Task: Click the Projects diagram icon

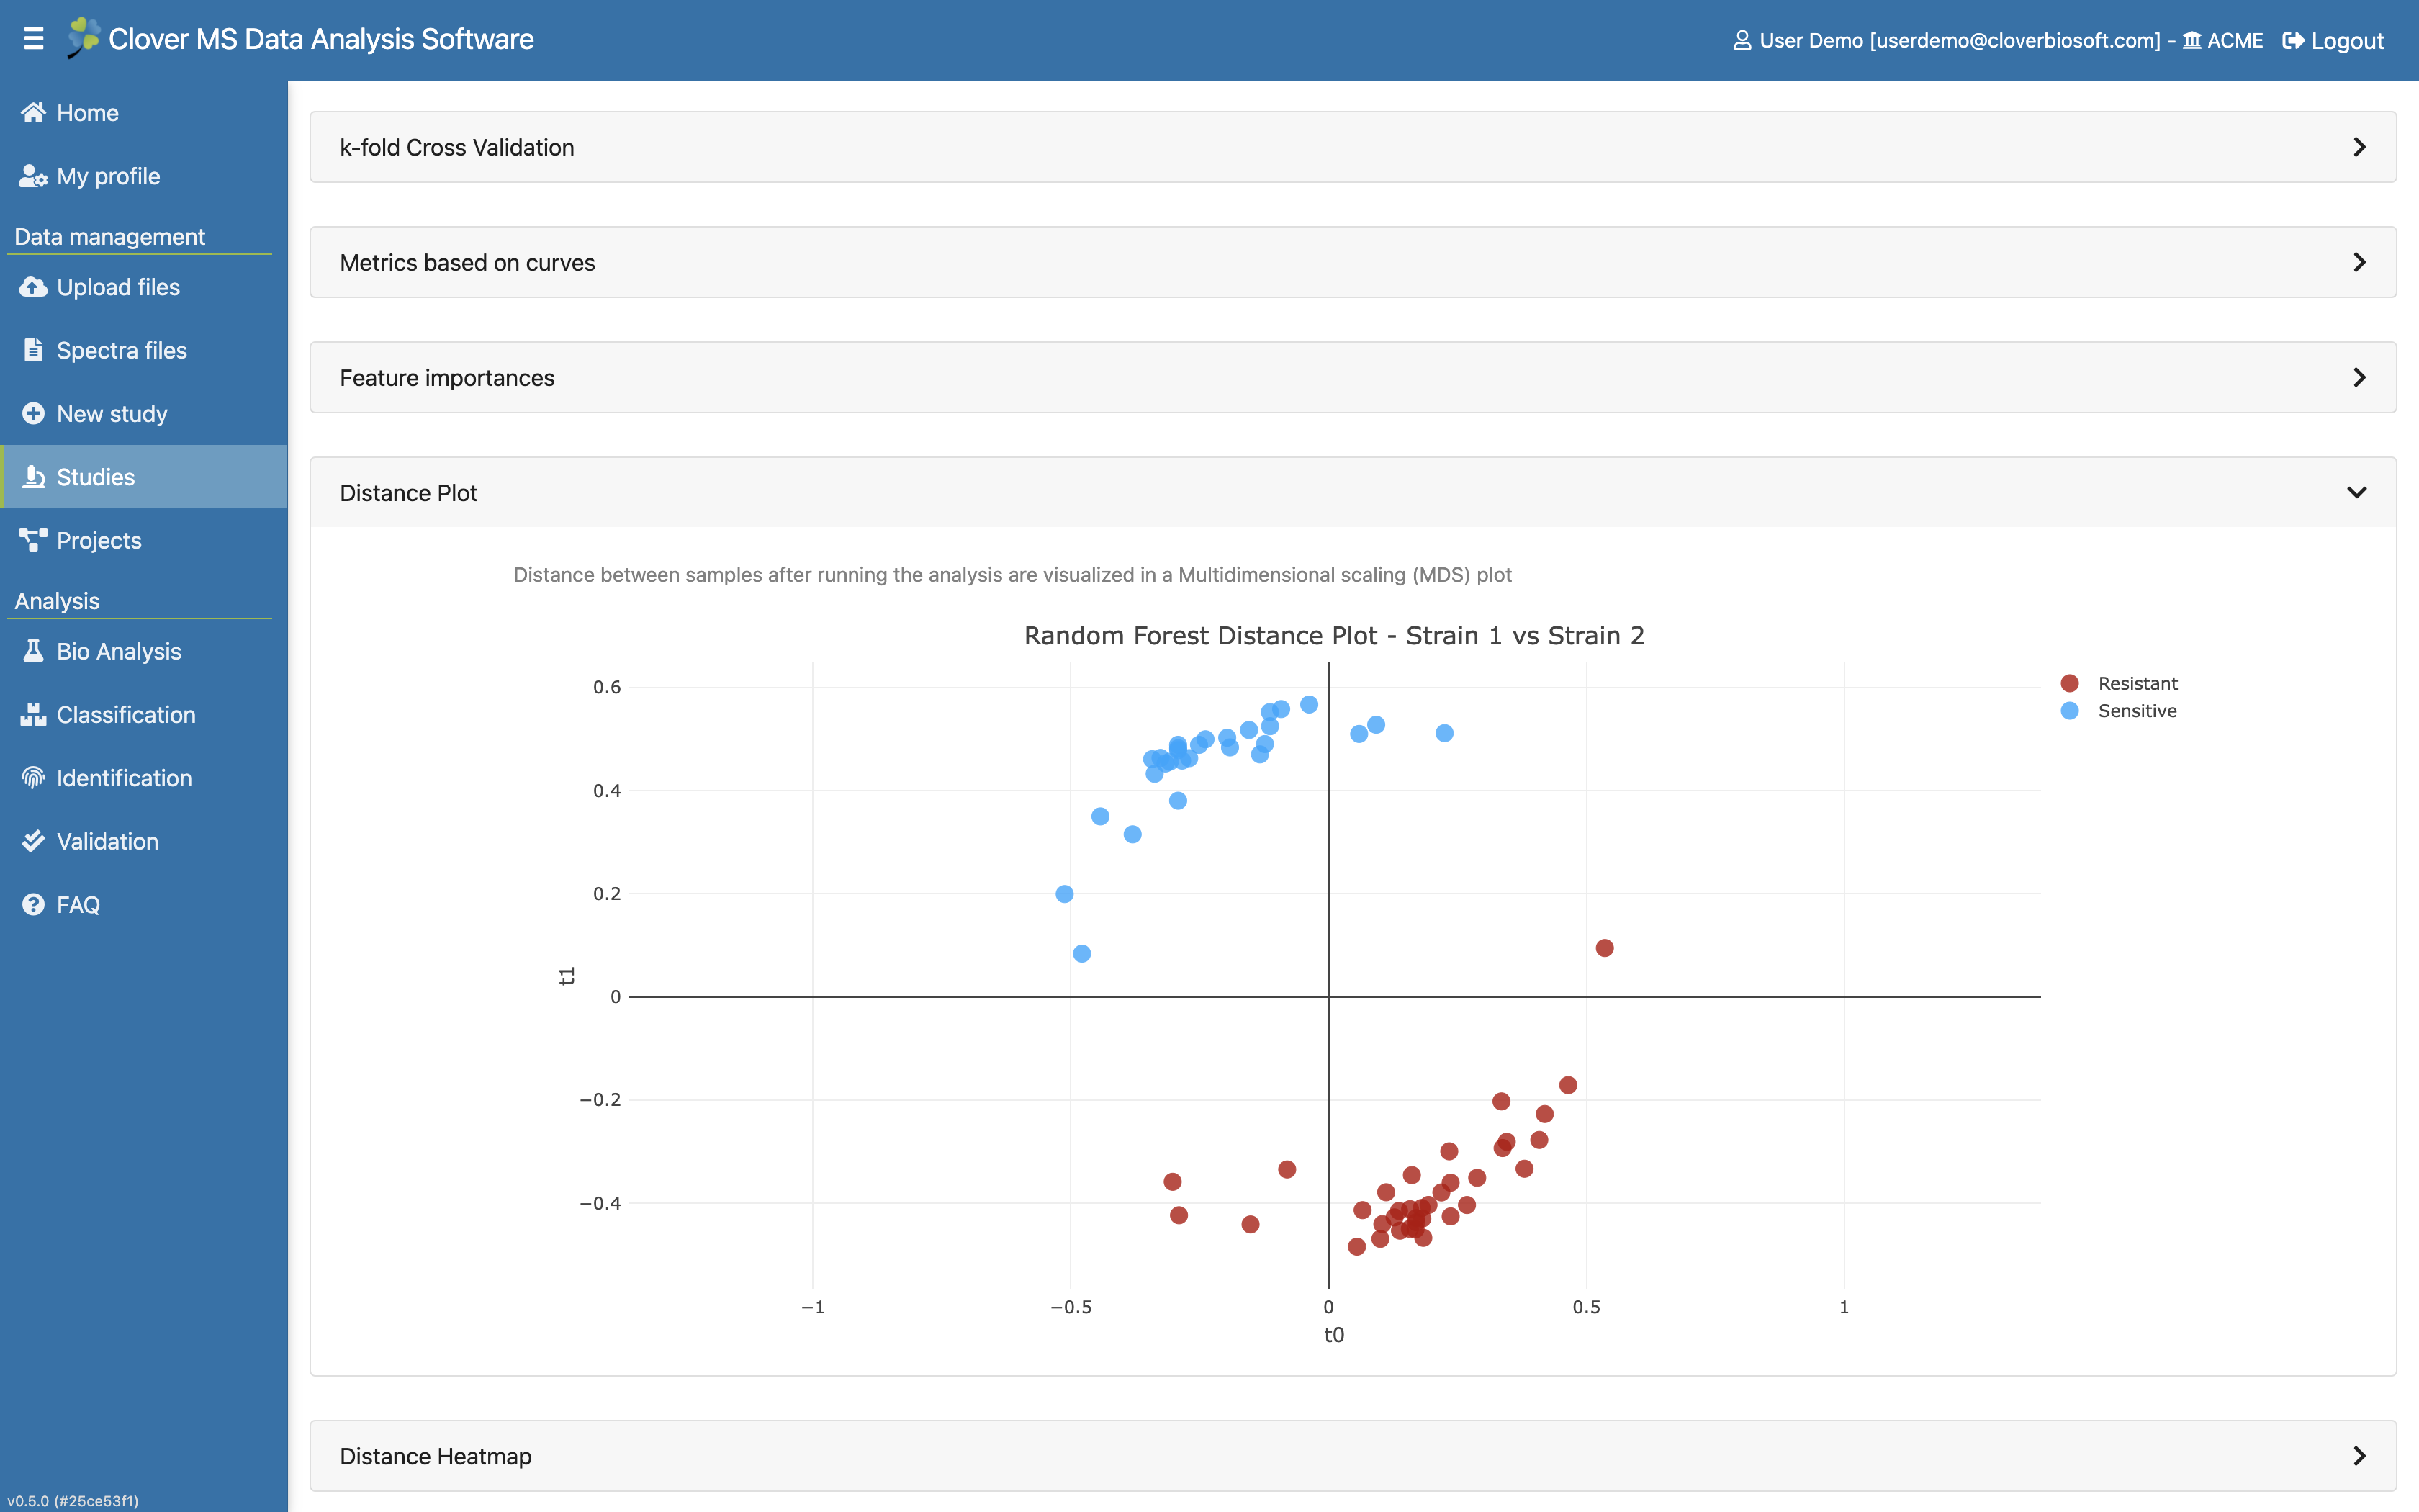Action: click(33, 540)
